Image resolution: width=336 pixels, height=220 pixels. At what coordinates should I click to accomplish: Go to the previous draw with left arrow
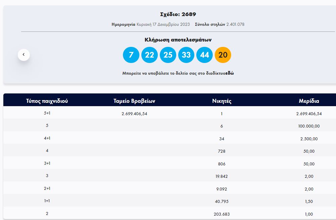click(24, 55)
